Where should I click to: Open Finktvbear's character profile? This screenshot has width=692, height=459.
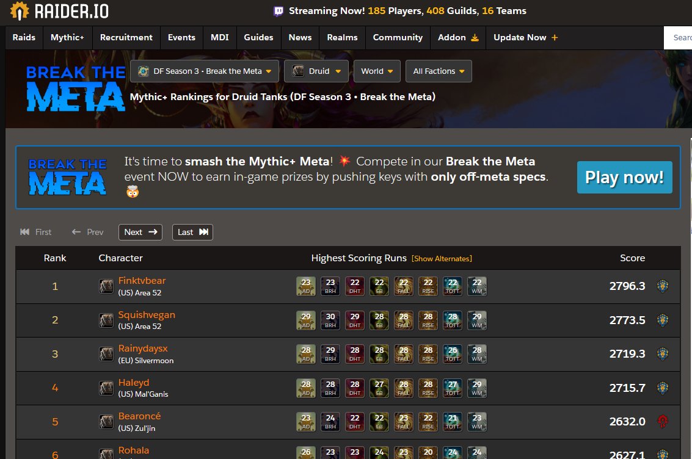[142, 280]
